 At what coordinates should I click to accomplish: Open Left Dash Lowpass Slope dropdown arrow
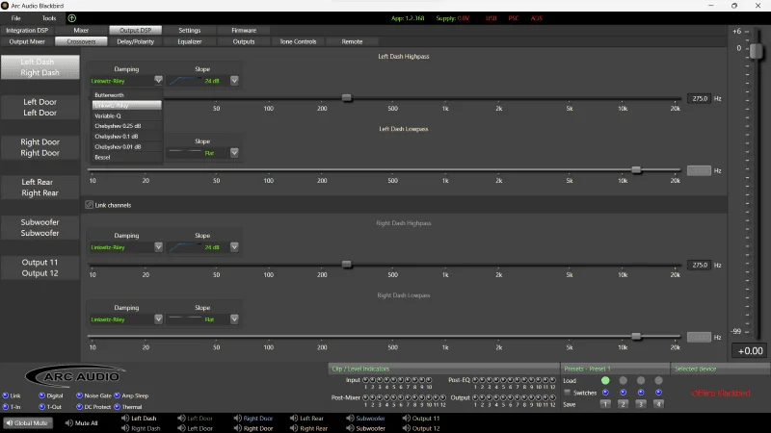coord(234,153)
